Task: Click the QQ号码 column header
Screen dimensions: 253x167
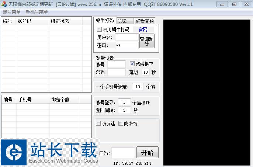Action: (32, 21)
